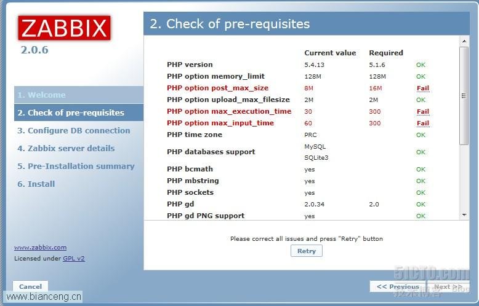
Task: Click the << Previous button
Action: coord(398,287)
